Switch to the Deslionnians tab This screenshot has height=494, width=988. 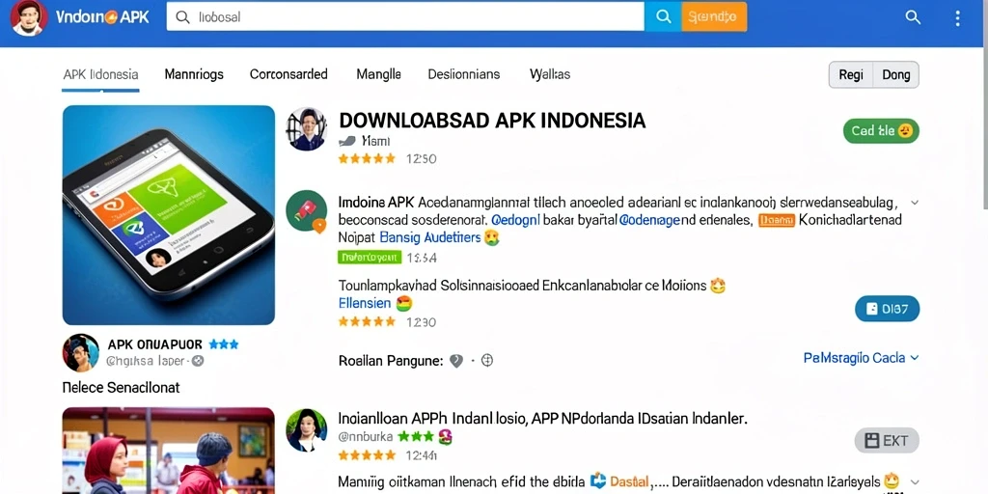tap(464, 74)
